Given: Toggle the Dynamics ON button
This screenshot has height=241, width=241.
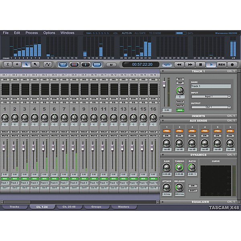Looking at the screenshot, I should tap(193, 186).
